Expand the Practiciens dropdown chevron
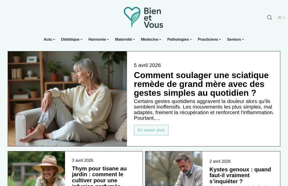Screen dimensions: 288x186 pyautogui.click(x=220, y=40)
